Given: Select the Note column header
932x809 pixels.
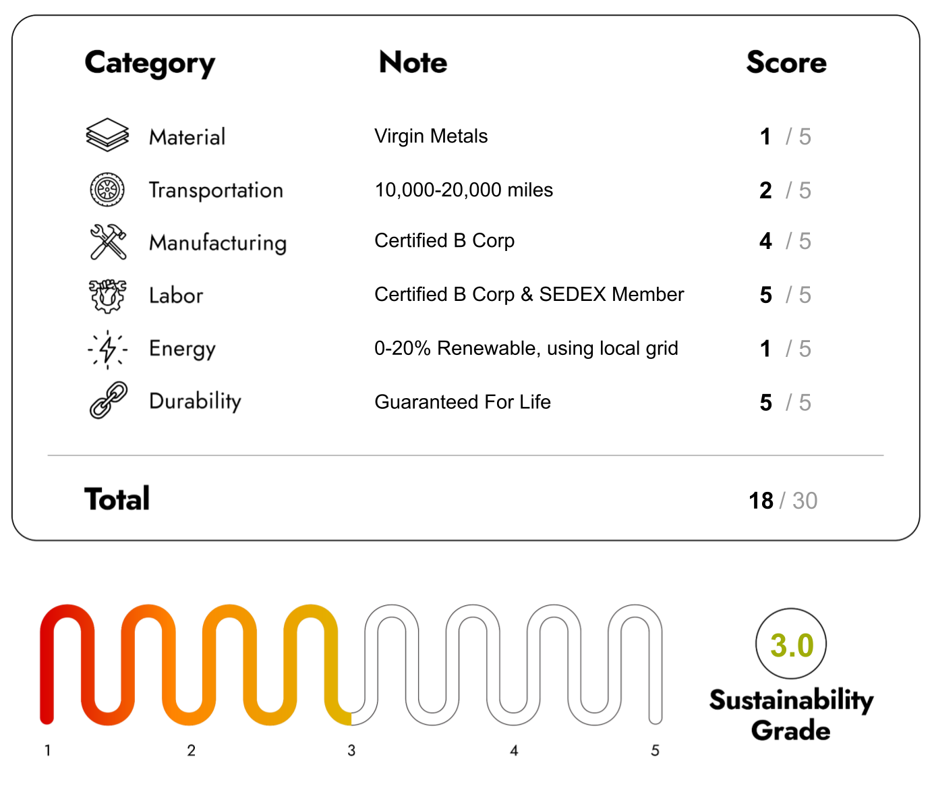Looking at the screenshot, I should tap(413, 62).
